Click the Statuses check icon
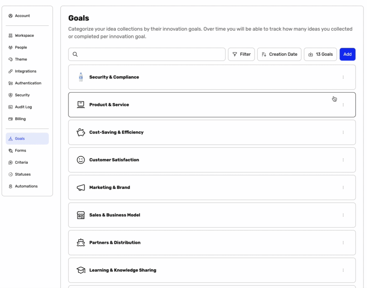367x288 pixels. pos(11,174)
